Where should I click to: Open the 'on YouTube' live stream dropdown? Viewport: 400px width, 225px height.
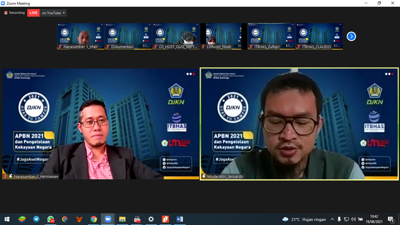click(54, 13)
